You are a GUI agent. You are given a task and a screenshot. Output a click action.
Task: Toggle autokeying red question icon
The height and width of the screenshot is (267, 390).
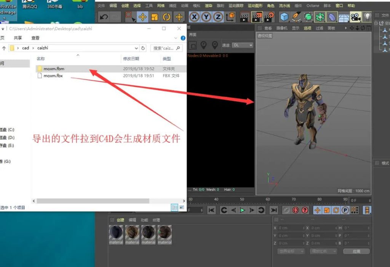(305, 210)
